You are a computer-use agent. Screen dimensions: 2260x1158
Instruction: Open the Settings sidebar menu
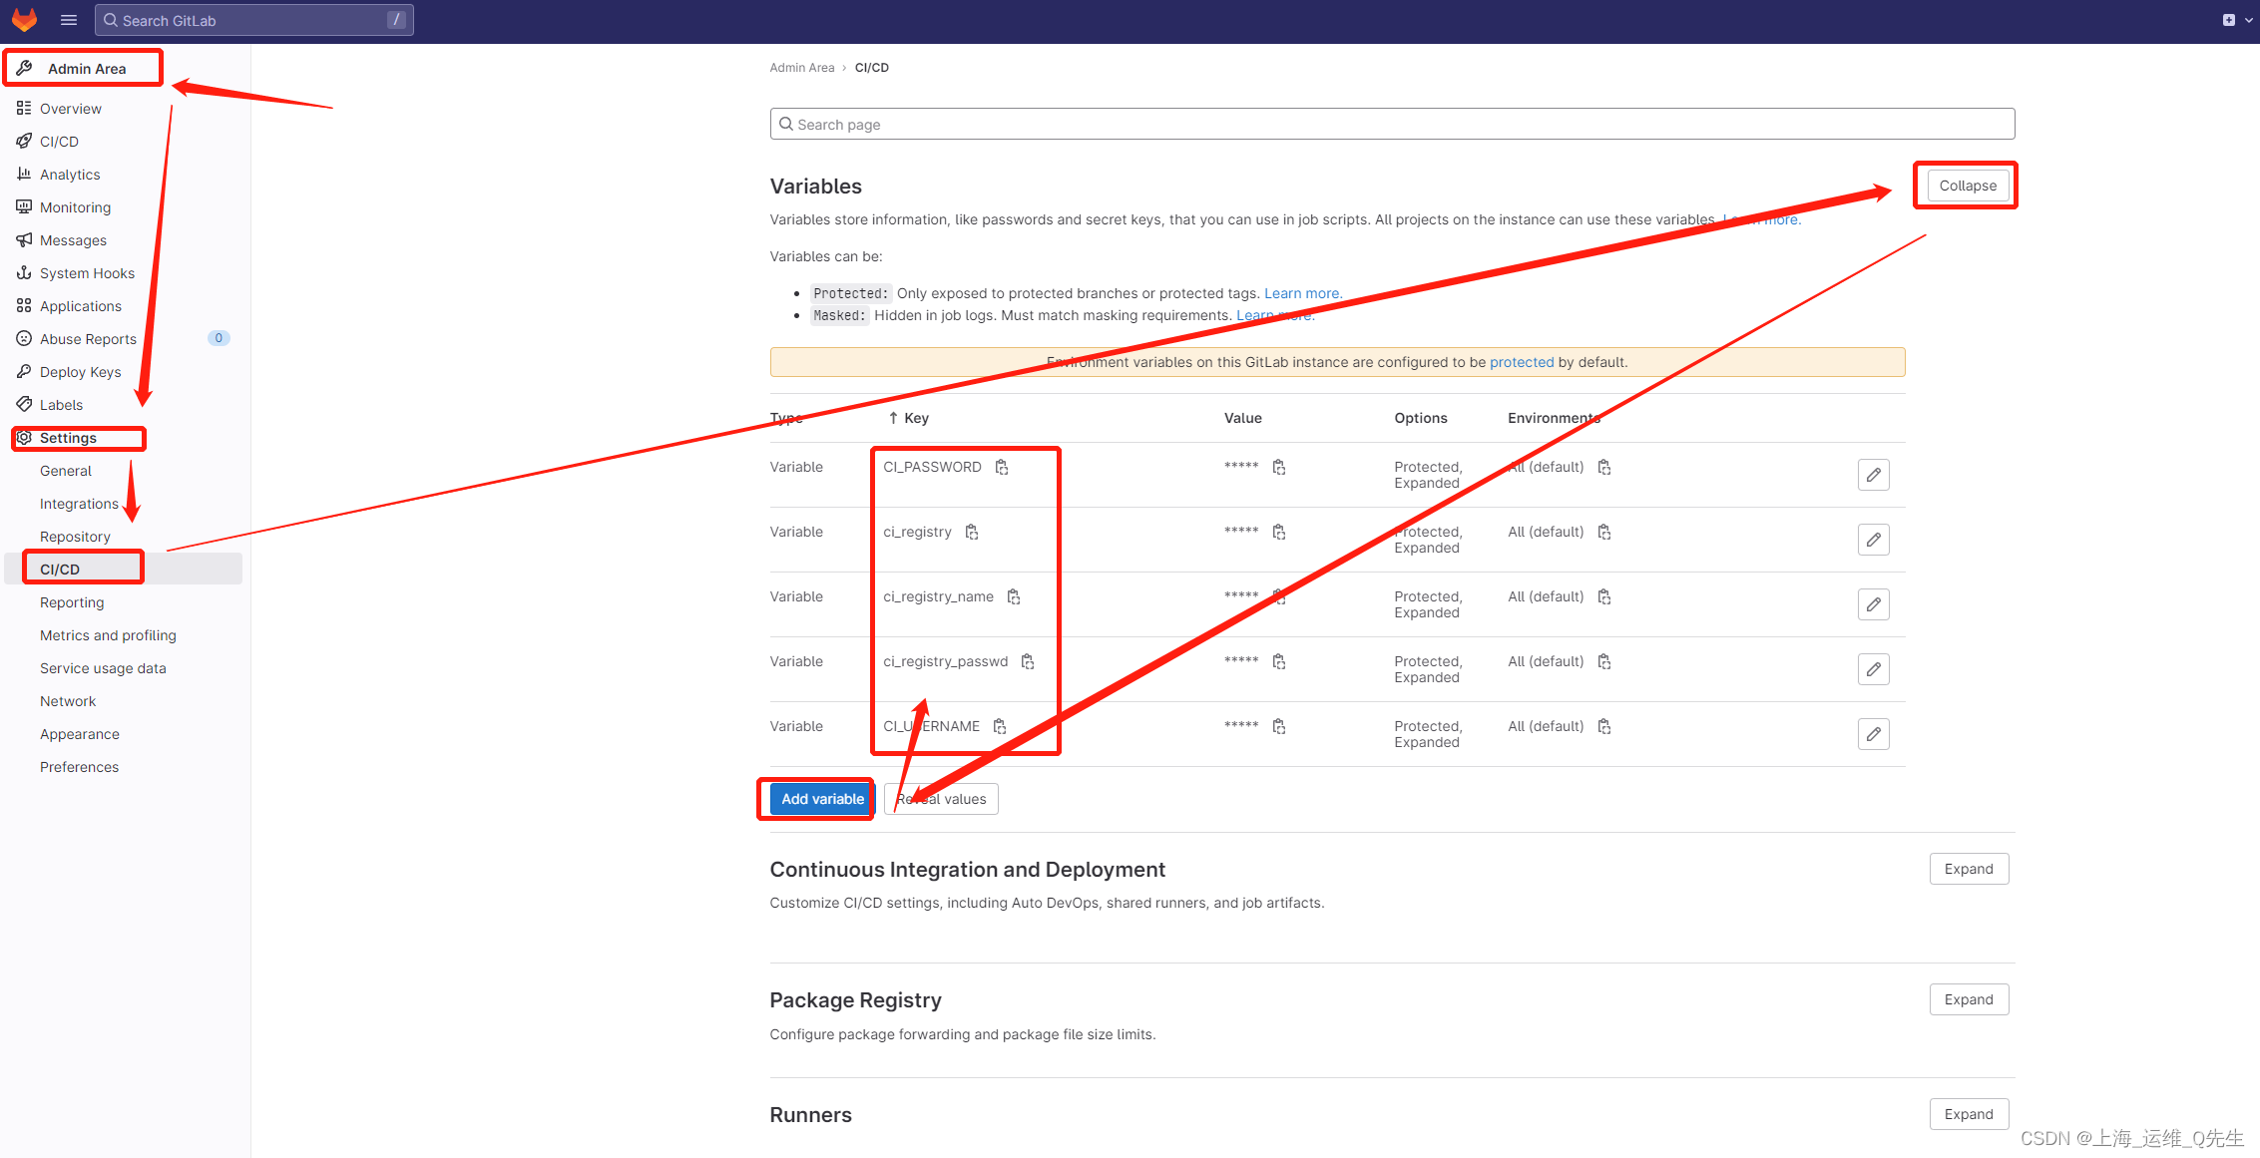(x=68, y=438)
